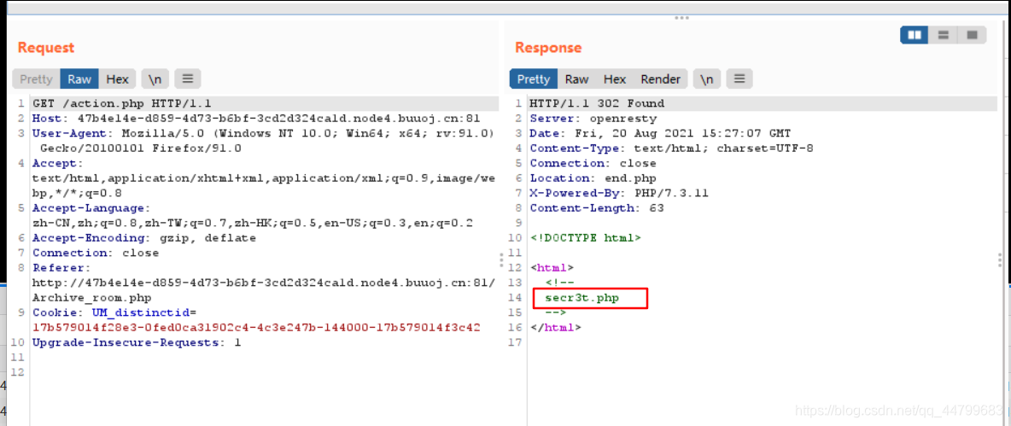The height and width of the screenshot is (426, 1011).
Task: Click the Content-Type response header
Action: click(x=672, y=149)
